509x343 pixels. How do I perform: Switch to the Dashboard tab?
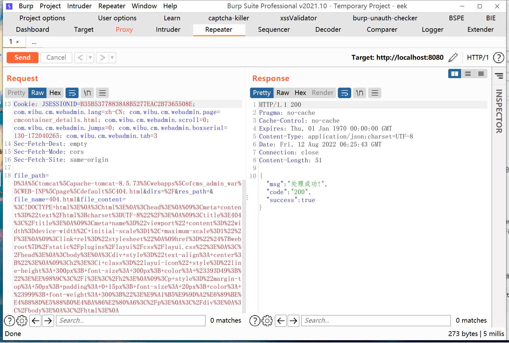coord(33,30)
